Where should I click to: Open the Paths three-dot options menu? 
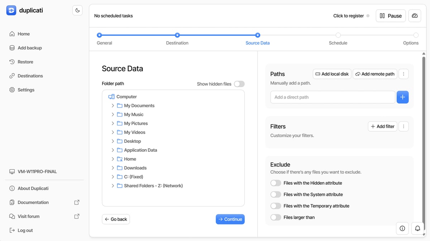(x=403, y=74)
